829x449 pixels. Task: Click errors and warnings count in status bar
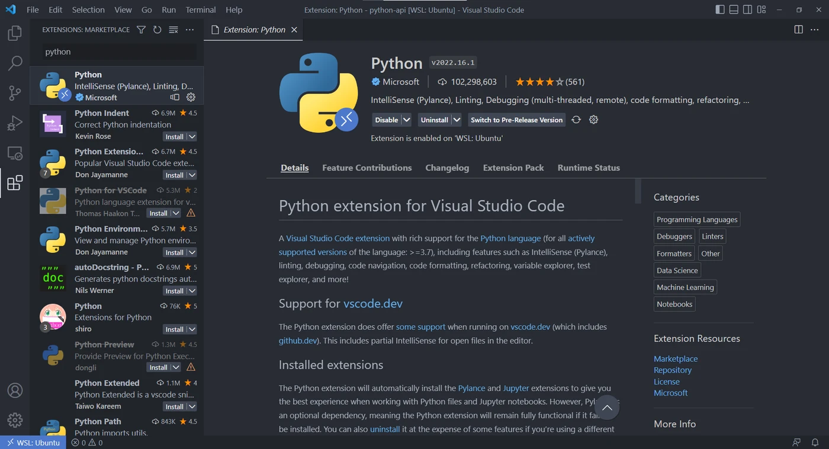87,442
